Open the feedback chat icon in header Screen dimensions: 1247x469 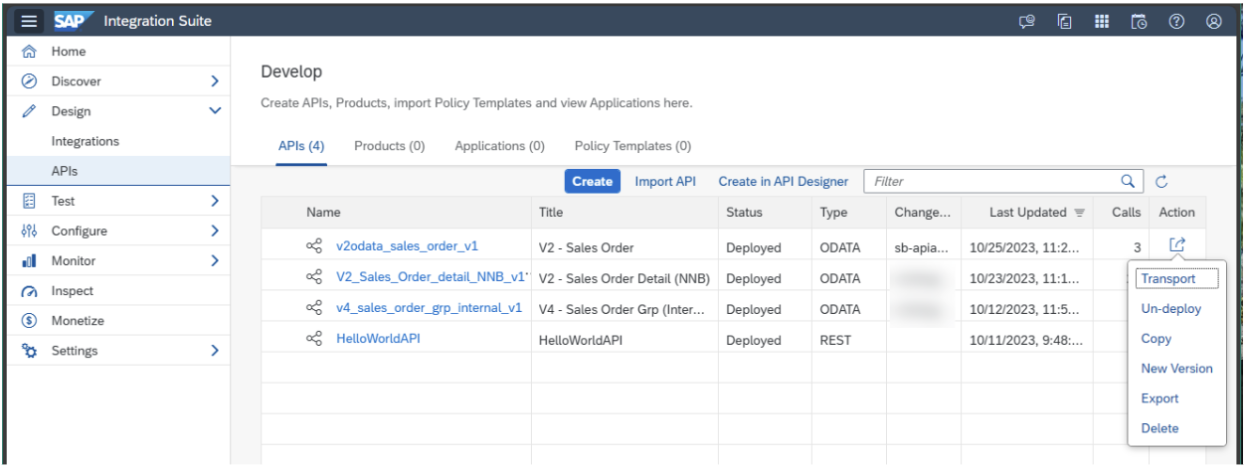pos(1027,21)
